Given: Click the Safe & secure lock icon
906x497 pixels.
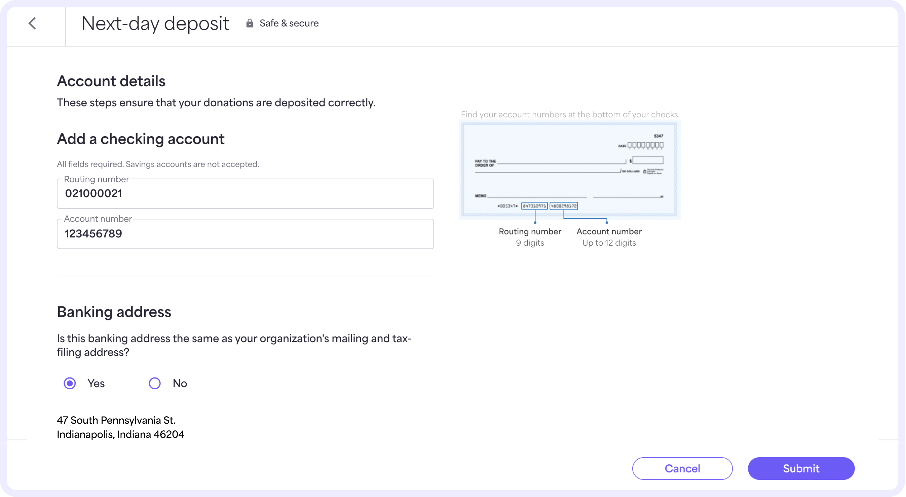Looking at the screenshot, I should [250, 23].
